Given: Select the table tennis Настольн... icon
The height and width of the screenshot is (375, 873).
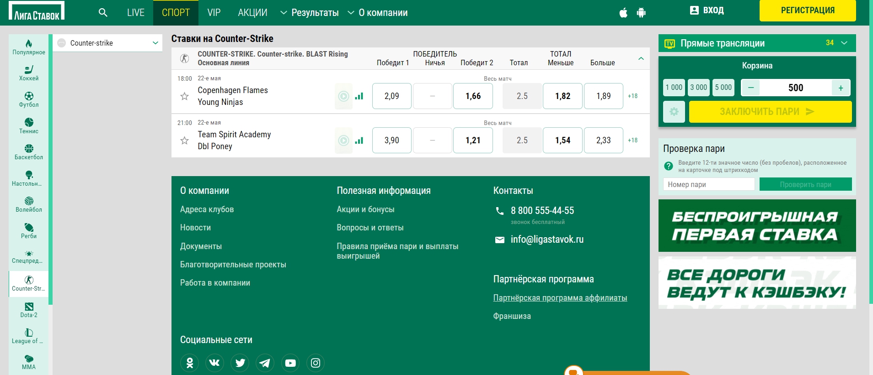Looking at the screenshot, I should [x=29, y=178].
